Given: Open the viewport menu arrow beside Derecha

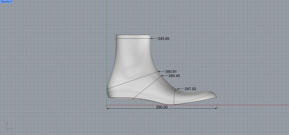Looking at the screenshot, I should pyautogui.click(x=11, y=2).
